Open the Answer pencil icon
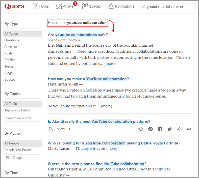 click(59, 6)
